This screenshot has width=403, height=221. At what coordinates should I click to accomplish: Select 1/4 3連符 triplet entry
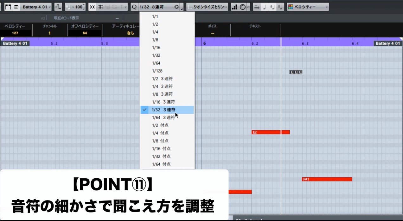pyautogui.click(x=167, y=87)
